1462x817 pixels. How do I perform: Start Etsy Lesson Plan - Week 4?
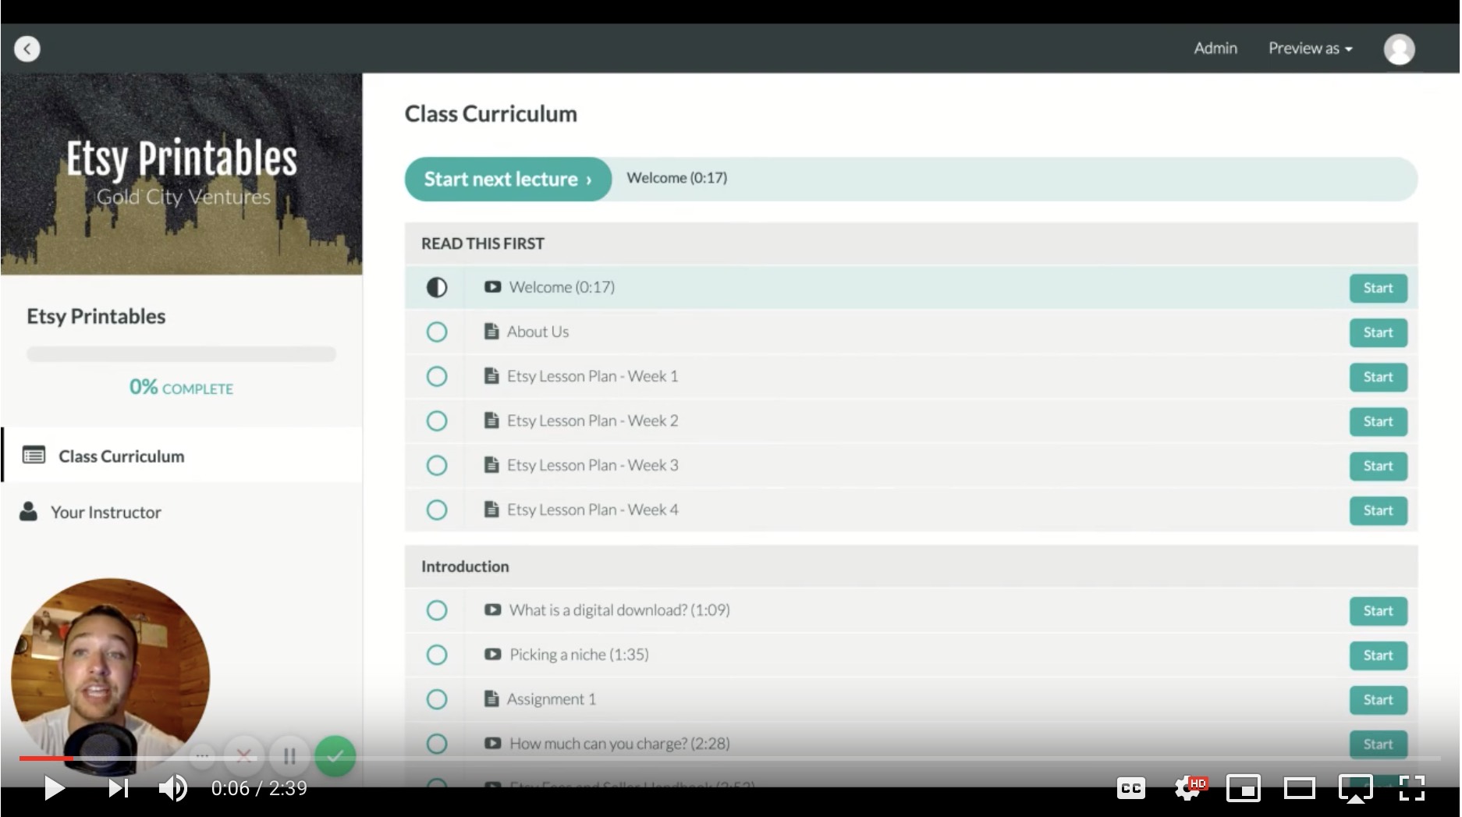click(1379, 510)
